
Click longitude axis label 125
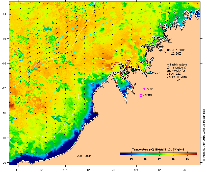coord(160,170)
